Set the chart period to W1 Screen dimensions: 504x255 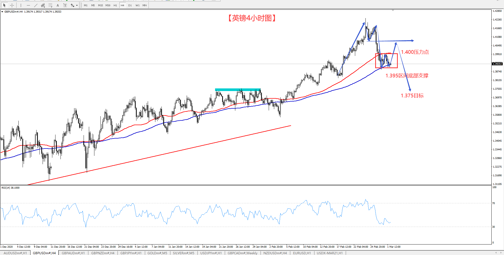tap(138, 5)
